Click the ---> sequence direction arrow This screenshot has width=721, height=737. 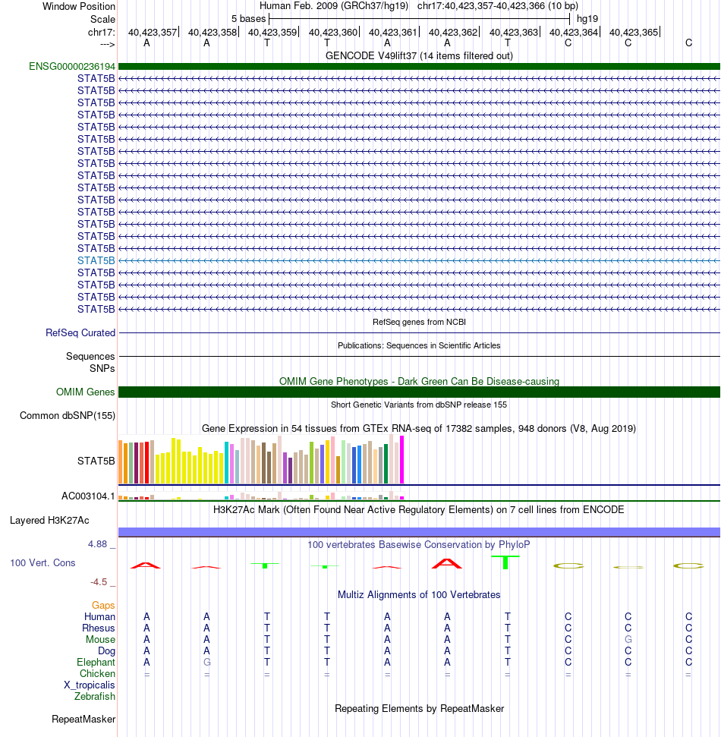click(x=108, y=44)
